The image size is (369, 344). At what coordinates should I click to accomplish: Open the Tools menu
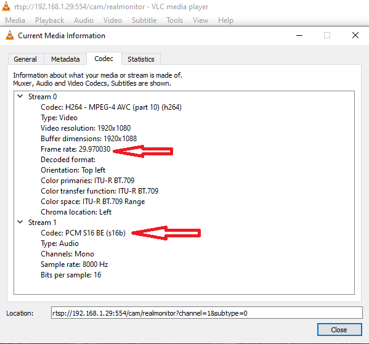click(x=174, y=20)
